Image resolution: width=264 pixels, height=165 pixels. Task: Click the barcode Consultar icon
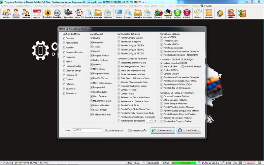57,13
